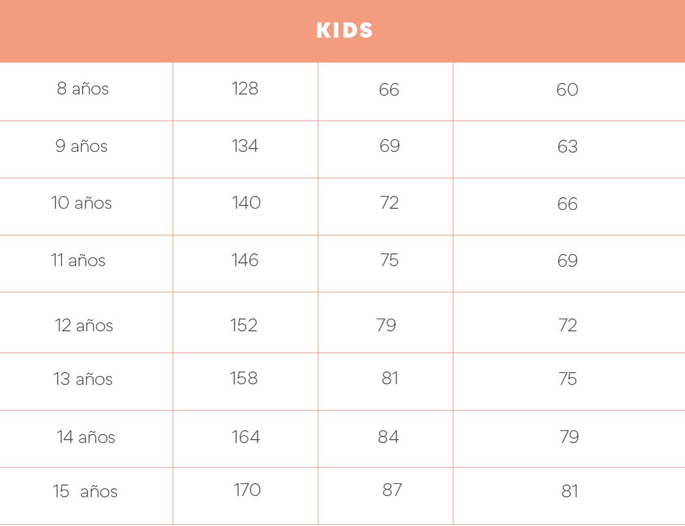Select the 12 años row label
This screenshot has width=685, height=526.
[84, 325]
